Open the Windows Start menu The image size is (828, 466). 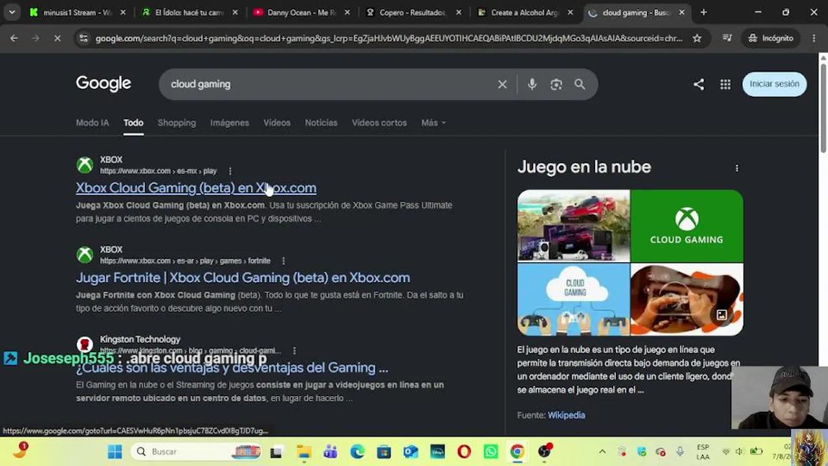[114, 452]
